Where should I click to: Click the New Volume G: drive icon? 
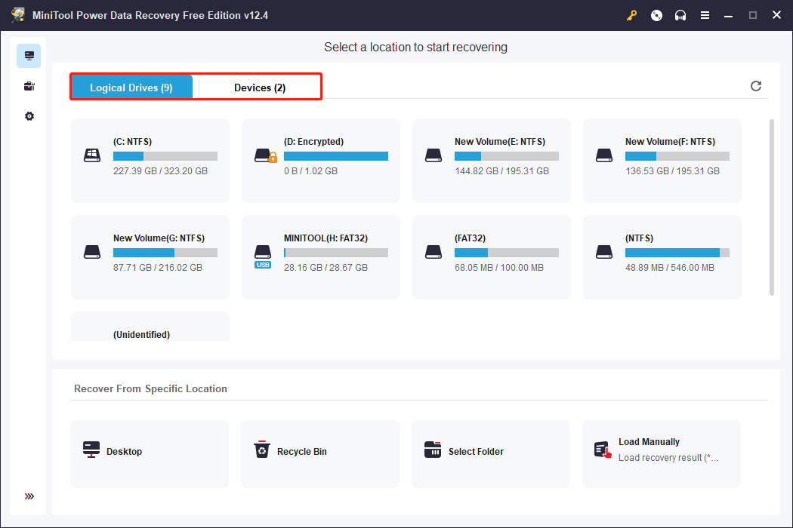pyautogui.click(x=92, y=252)
